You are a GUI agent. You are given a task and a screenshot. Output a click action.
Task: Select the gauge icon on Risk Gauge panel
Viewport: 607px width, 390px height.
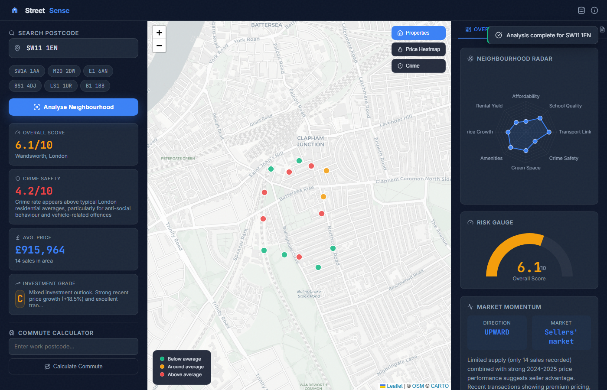(470, 222)
